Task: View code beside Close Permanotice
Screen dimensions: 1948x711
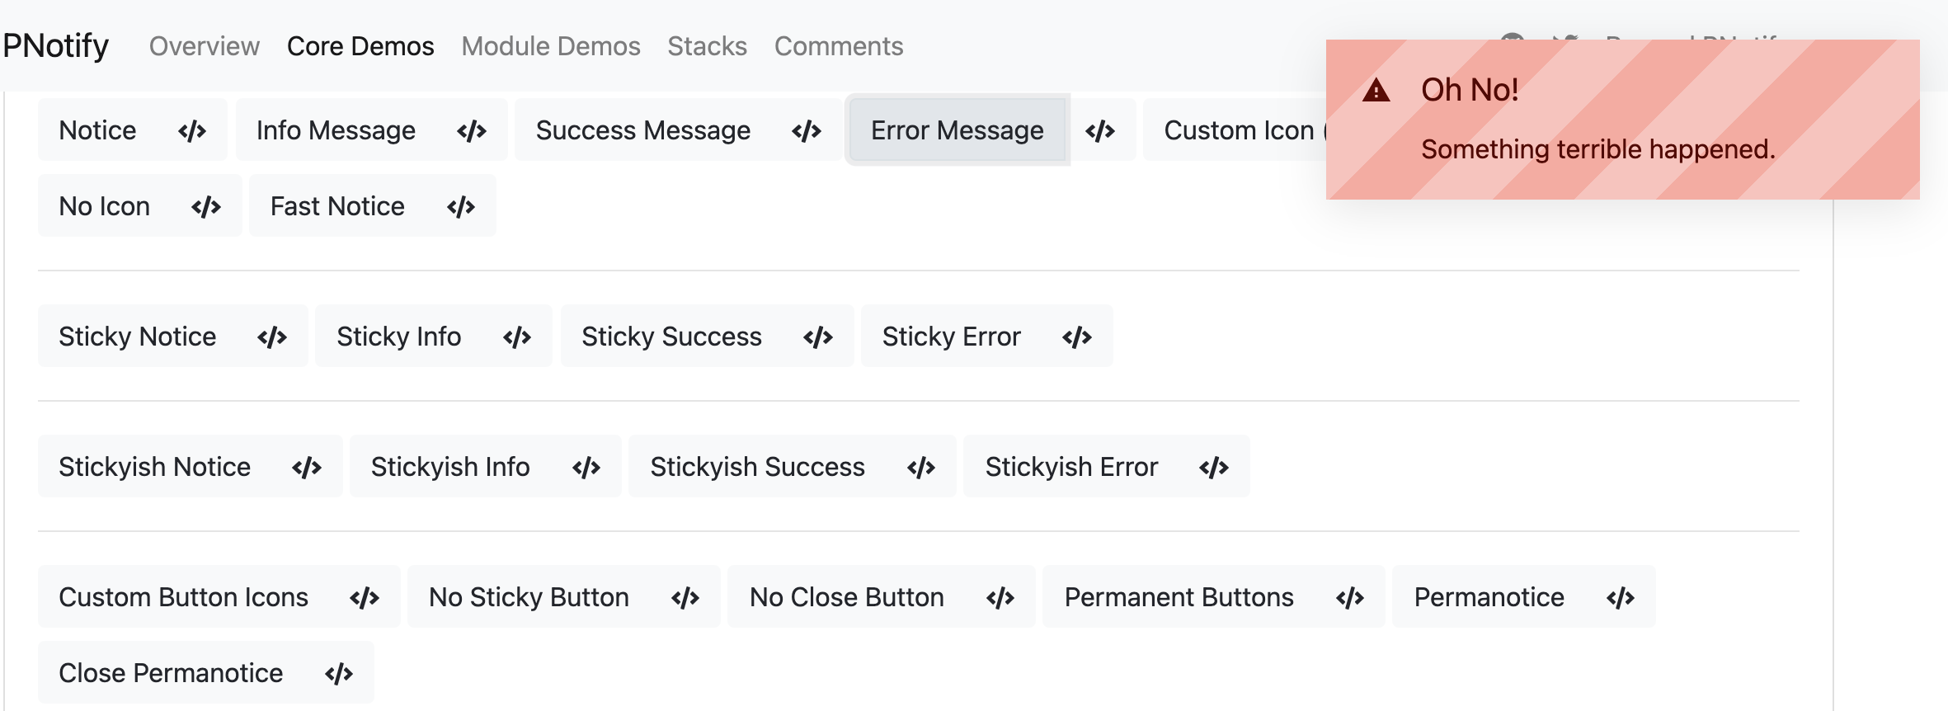Action: click(339, 673)
